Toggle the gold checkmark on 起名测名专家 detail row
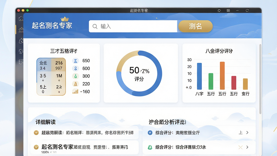Screen dimensions: 277x156 click(x=36, y=147)
